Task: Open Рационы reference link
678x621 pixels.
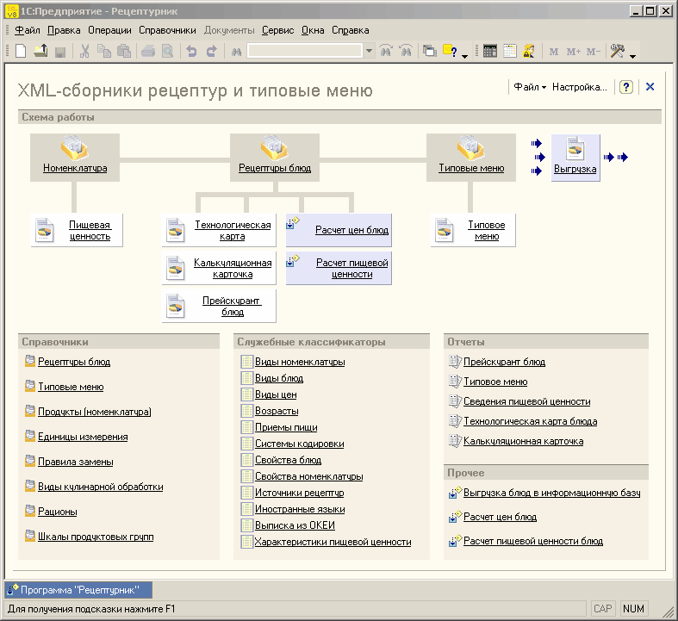Action: pos(57,512)
